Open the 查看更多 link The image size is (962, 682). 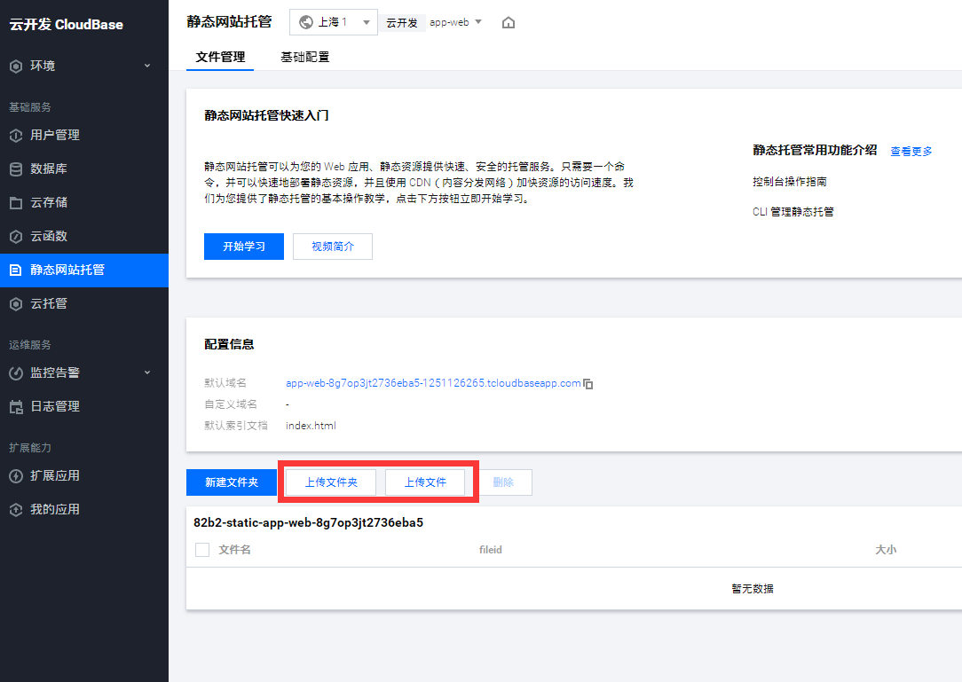(911, 152)
